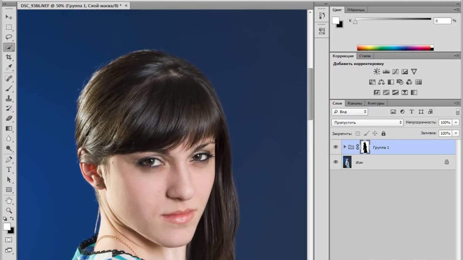
Task: Select the Blur tool
Action: (x=9, y=139)
